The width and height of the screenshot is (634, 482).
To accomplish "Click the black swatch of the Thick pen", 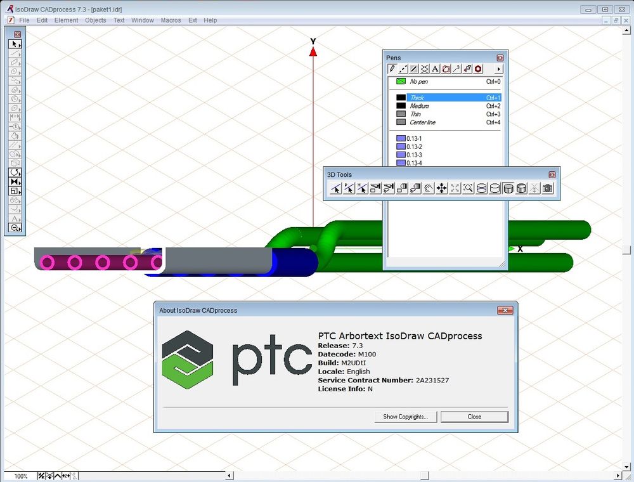I will (x=401, y=98).
